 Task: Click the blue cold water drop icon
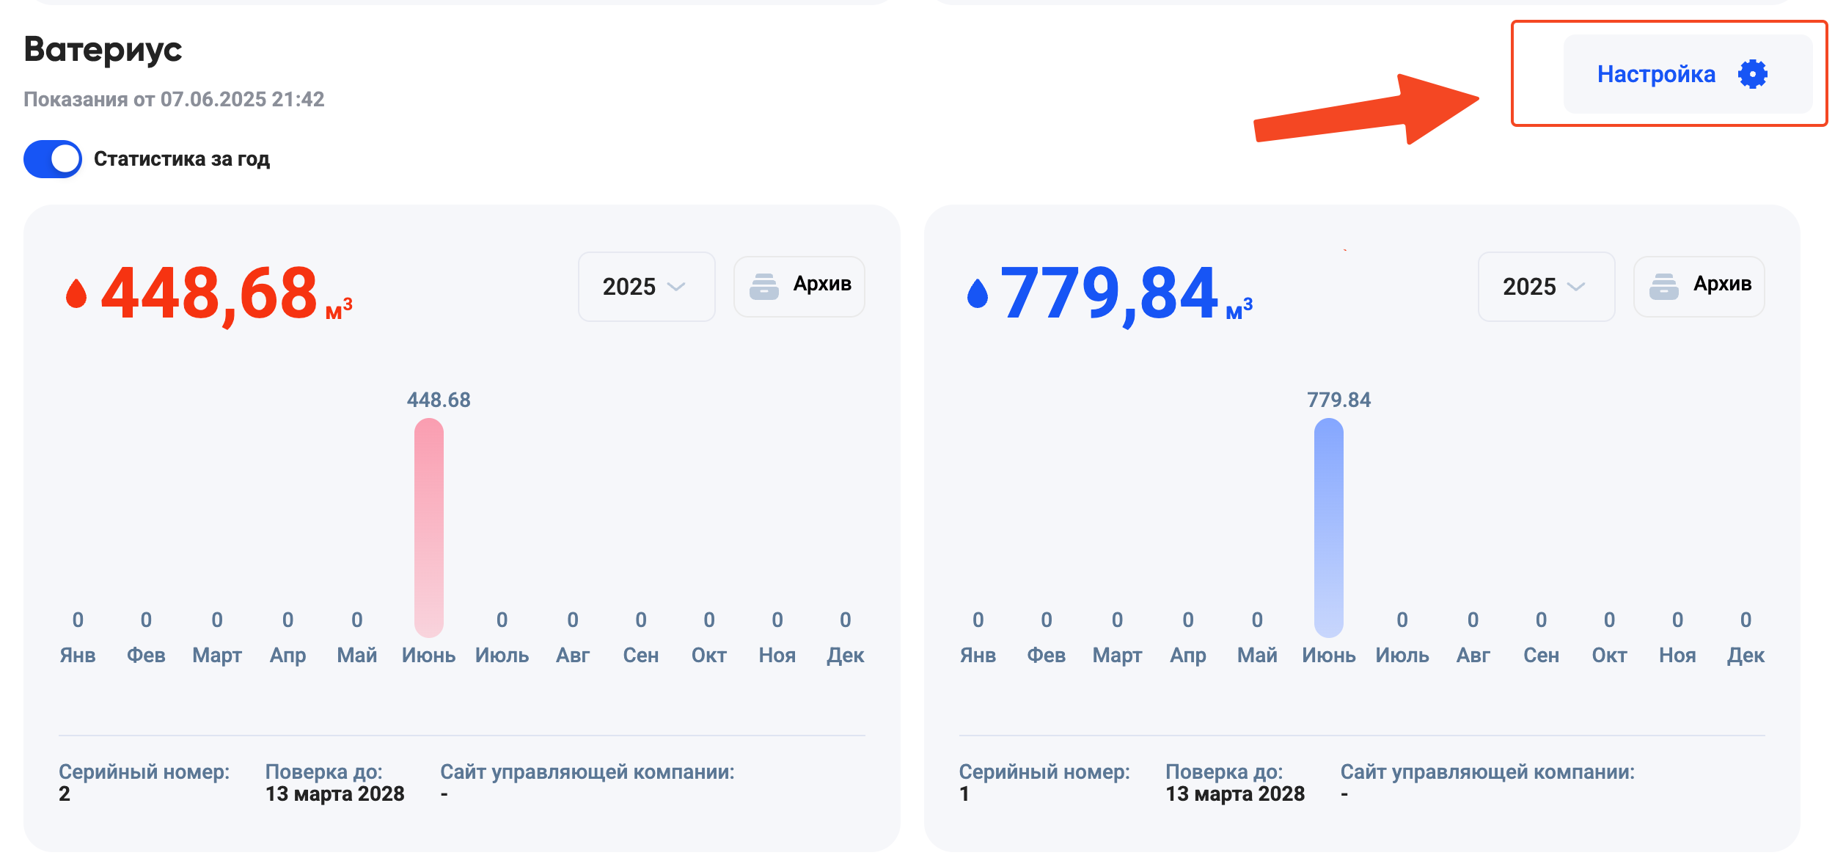[x=977, y=293]
